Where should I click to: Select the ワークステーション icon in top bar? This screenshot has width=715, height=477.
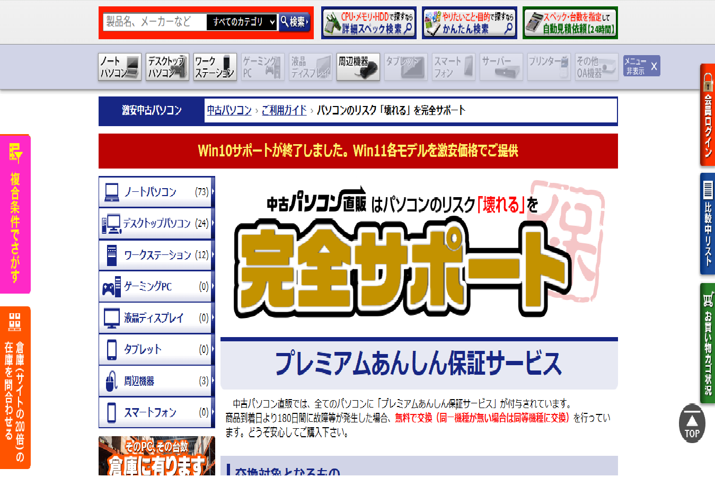pyautogui.click(x=215, y=67)
